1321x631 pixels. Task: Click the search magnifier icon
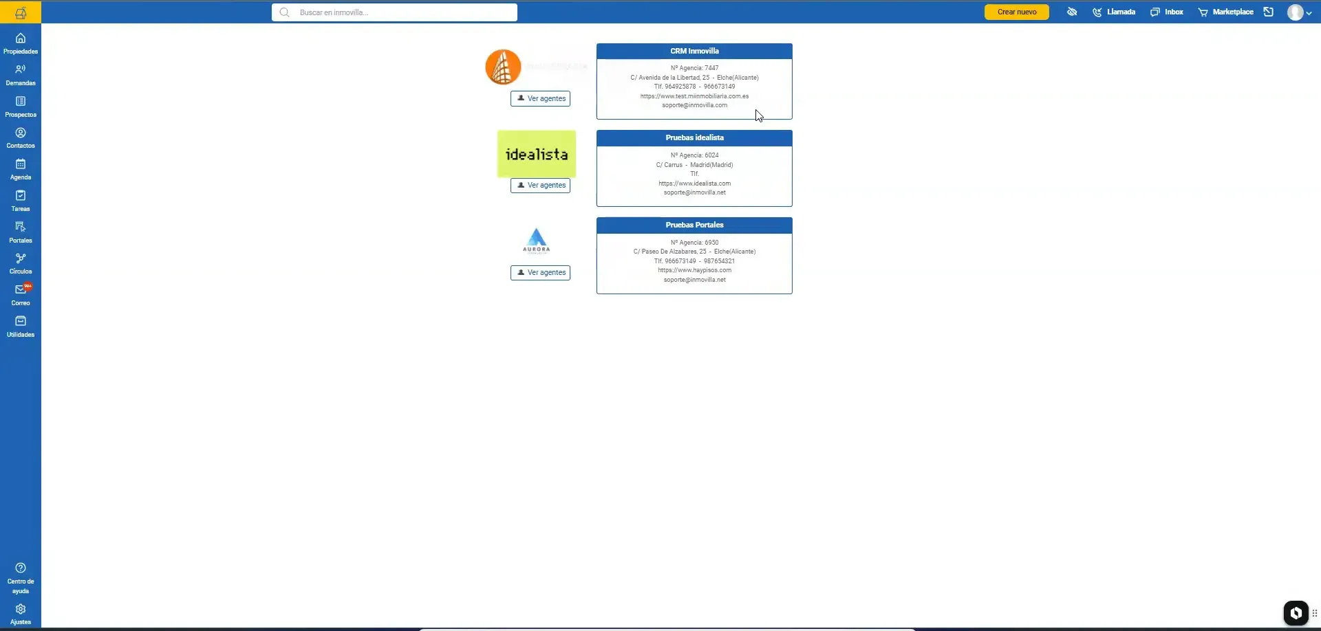(284, 12)
